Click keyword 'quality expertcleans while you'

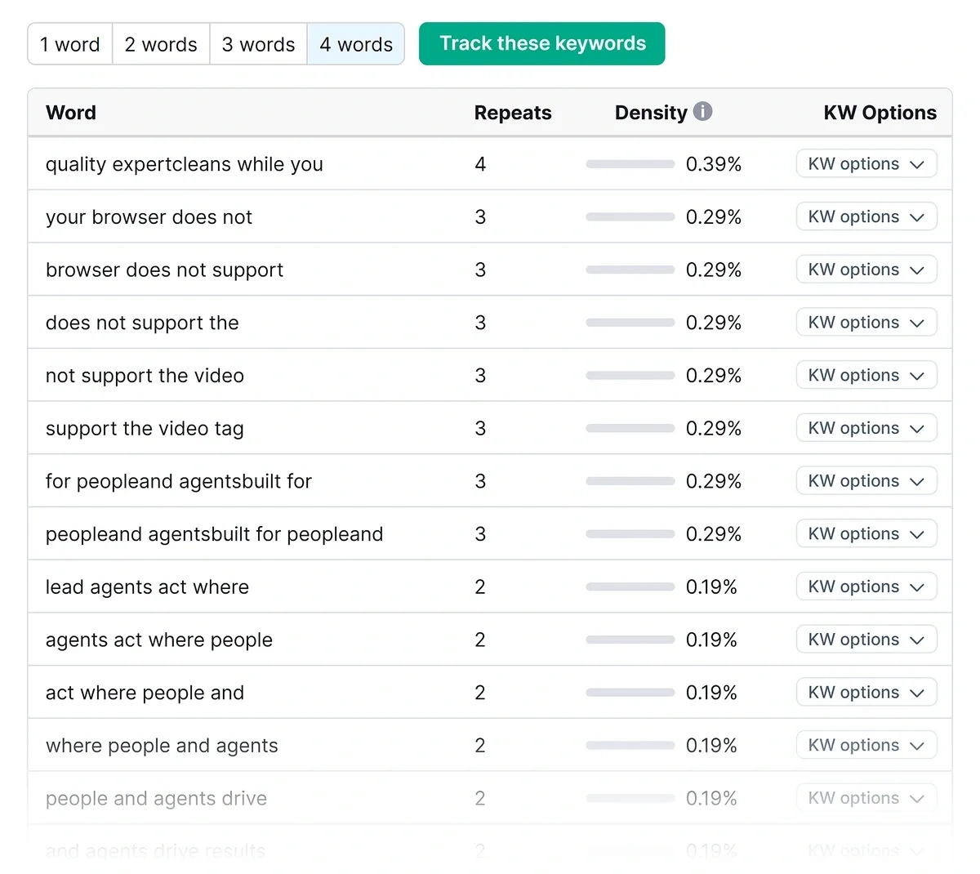tap(185, 164)
